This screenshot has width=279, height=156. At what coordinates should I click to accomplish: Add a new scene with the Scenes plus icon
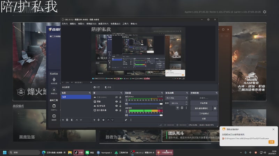(x=63, y=120)
